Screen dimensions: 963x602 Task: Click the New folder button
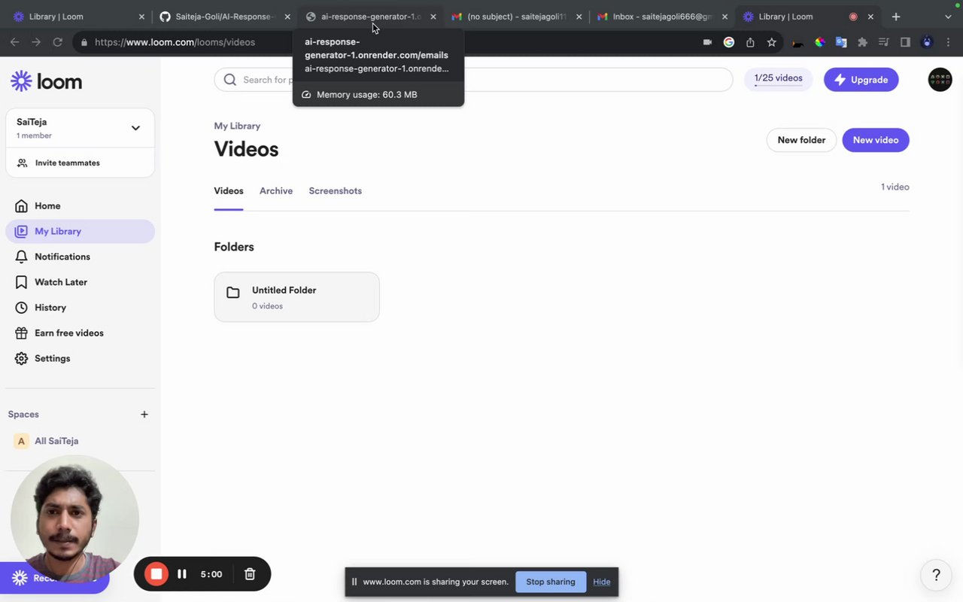click(x=801, y=140)
